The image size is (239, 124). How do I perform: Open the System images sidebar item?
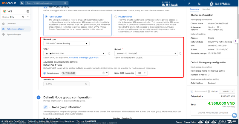pyautogui.click(x=14, y=34)
